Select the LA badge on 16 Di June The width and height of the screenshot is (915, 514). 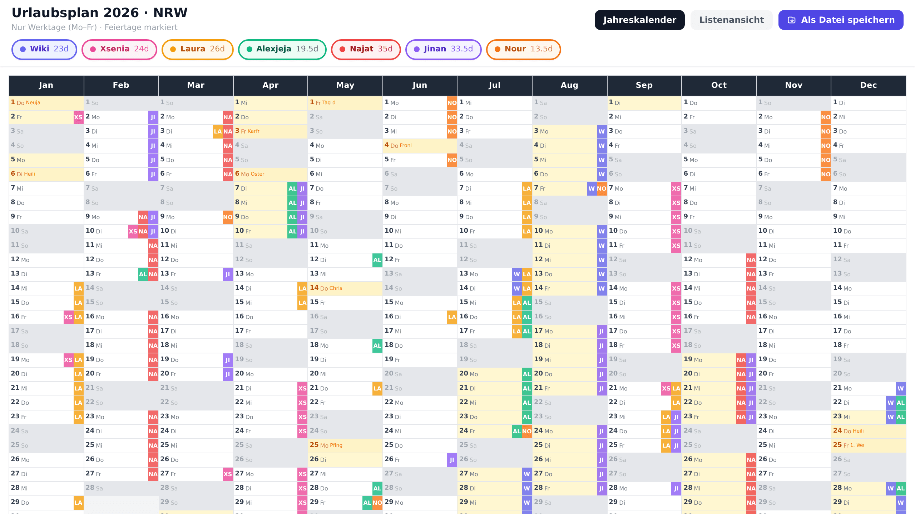tap(452, 317)
